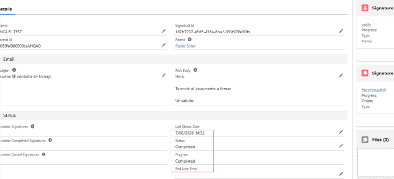Click the Name value MIGUEL TEST

[x=11, y=32]
